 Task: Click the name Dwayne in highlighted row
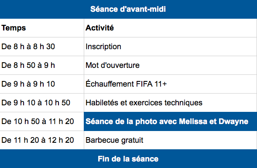coord(233,122)
